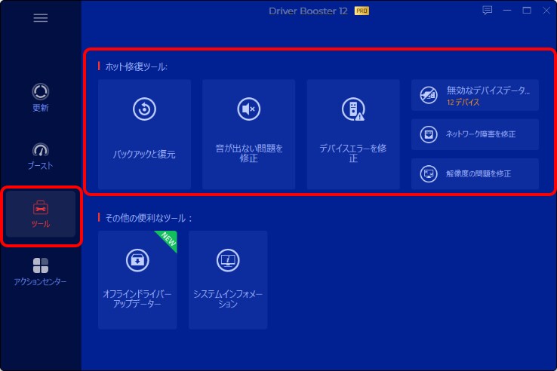Switch to the ブースト tab label
557x371 pixels.
coord(41,166)
